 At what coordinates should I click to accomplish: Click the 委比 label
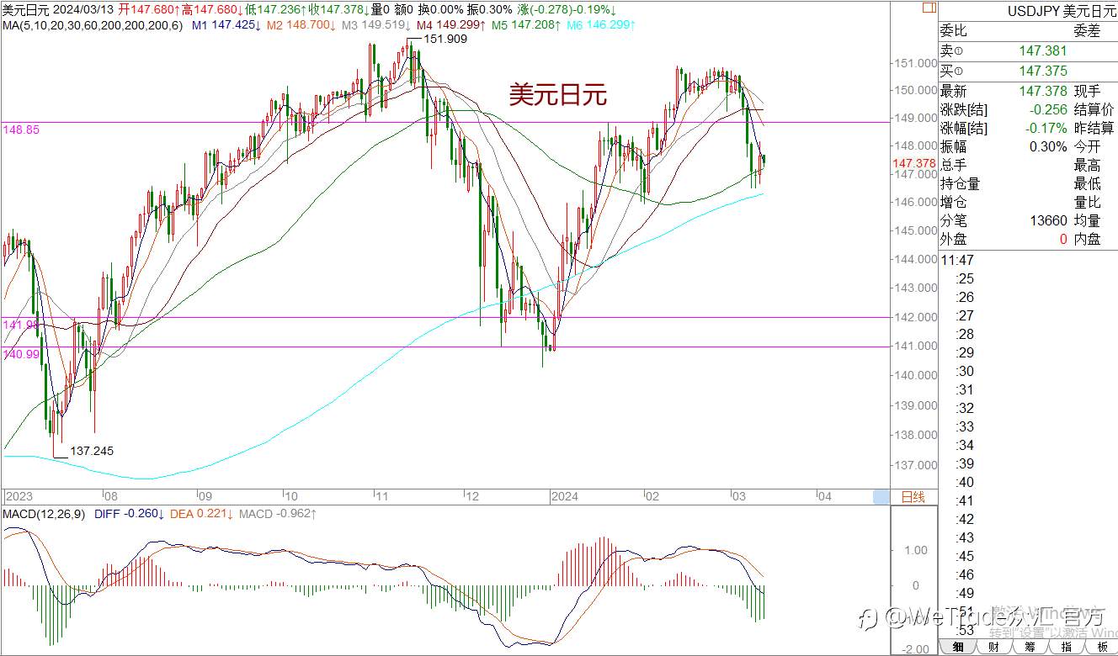click(x=953, y=31)
